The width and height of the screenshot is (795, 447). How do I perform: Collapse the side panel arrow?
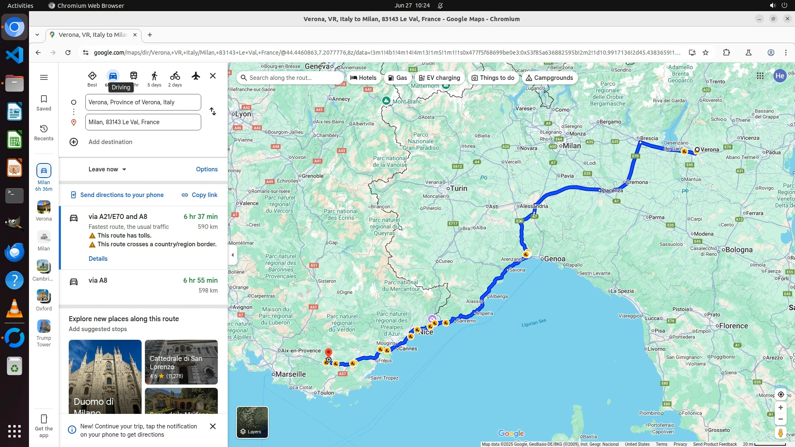(232, 255)
